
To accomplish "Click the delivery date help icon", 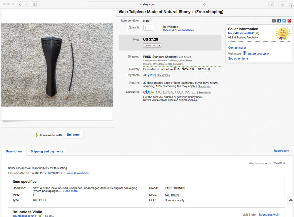I will click(x=208, y=69).
